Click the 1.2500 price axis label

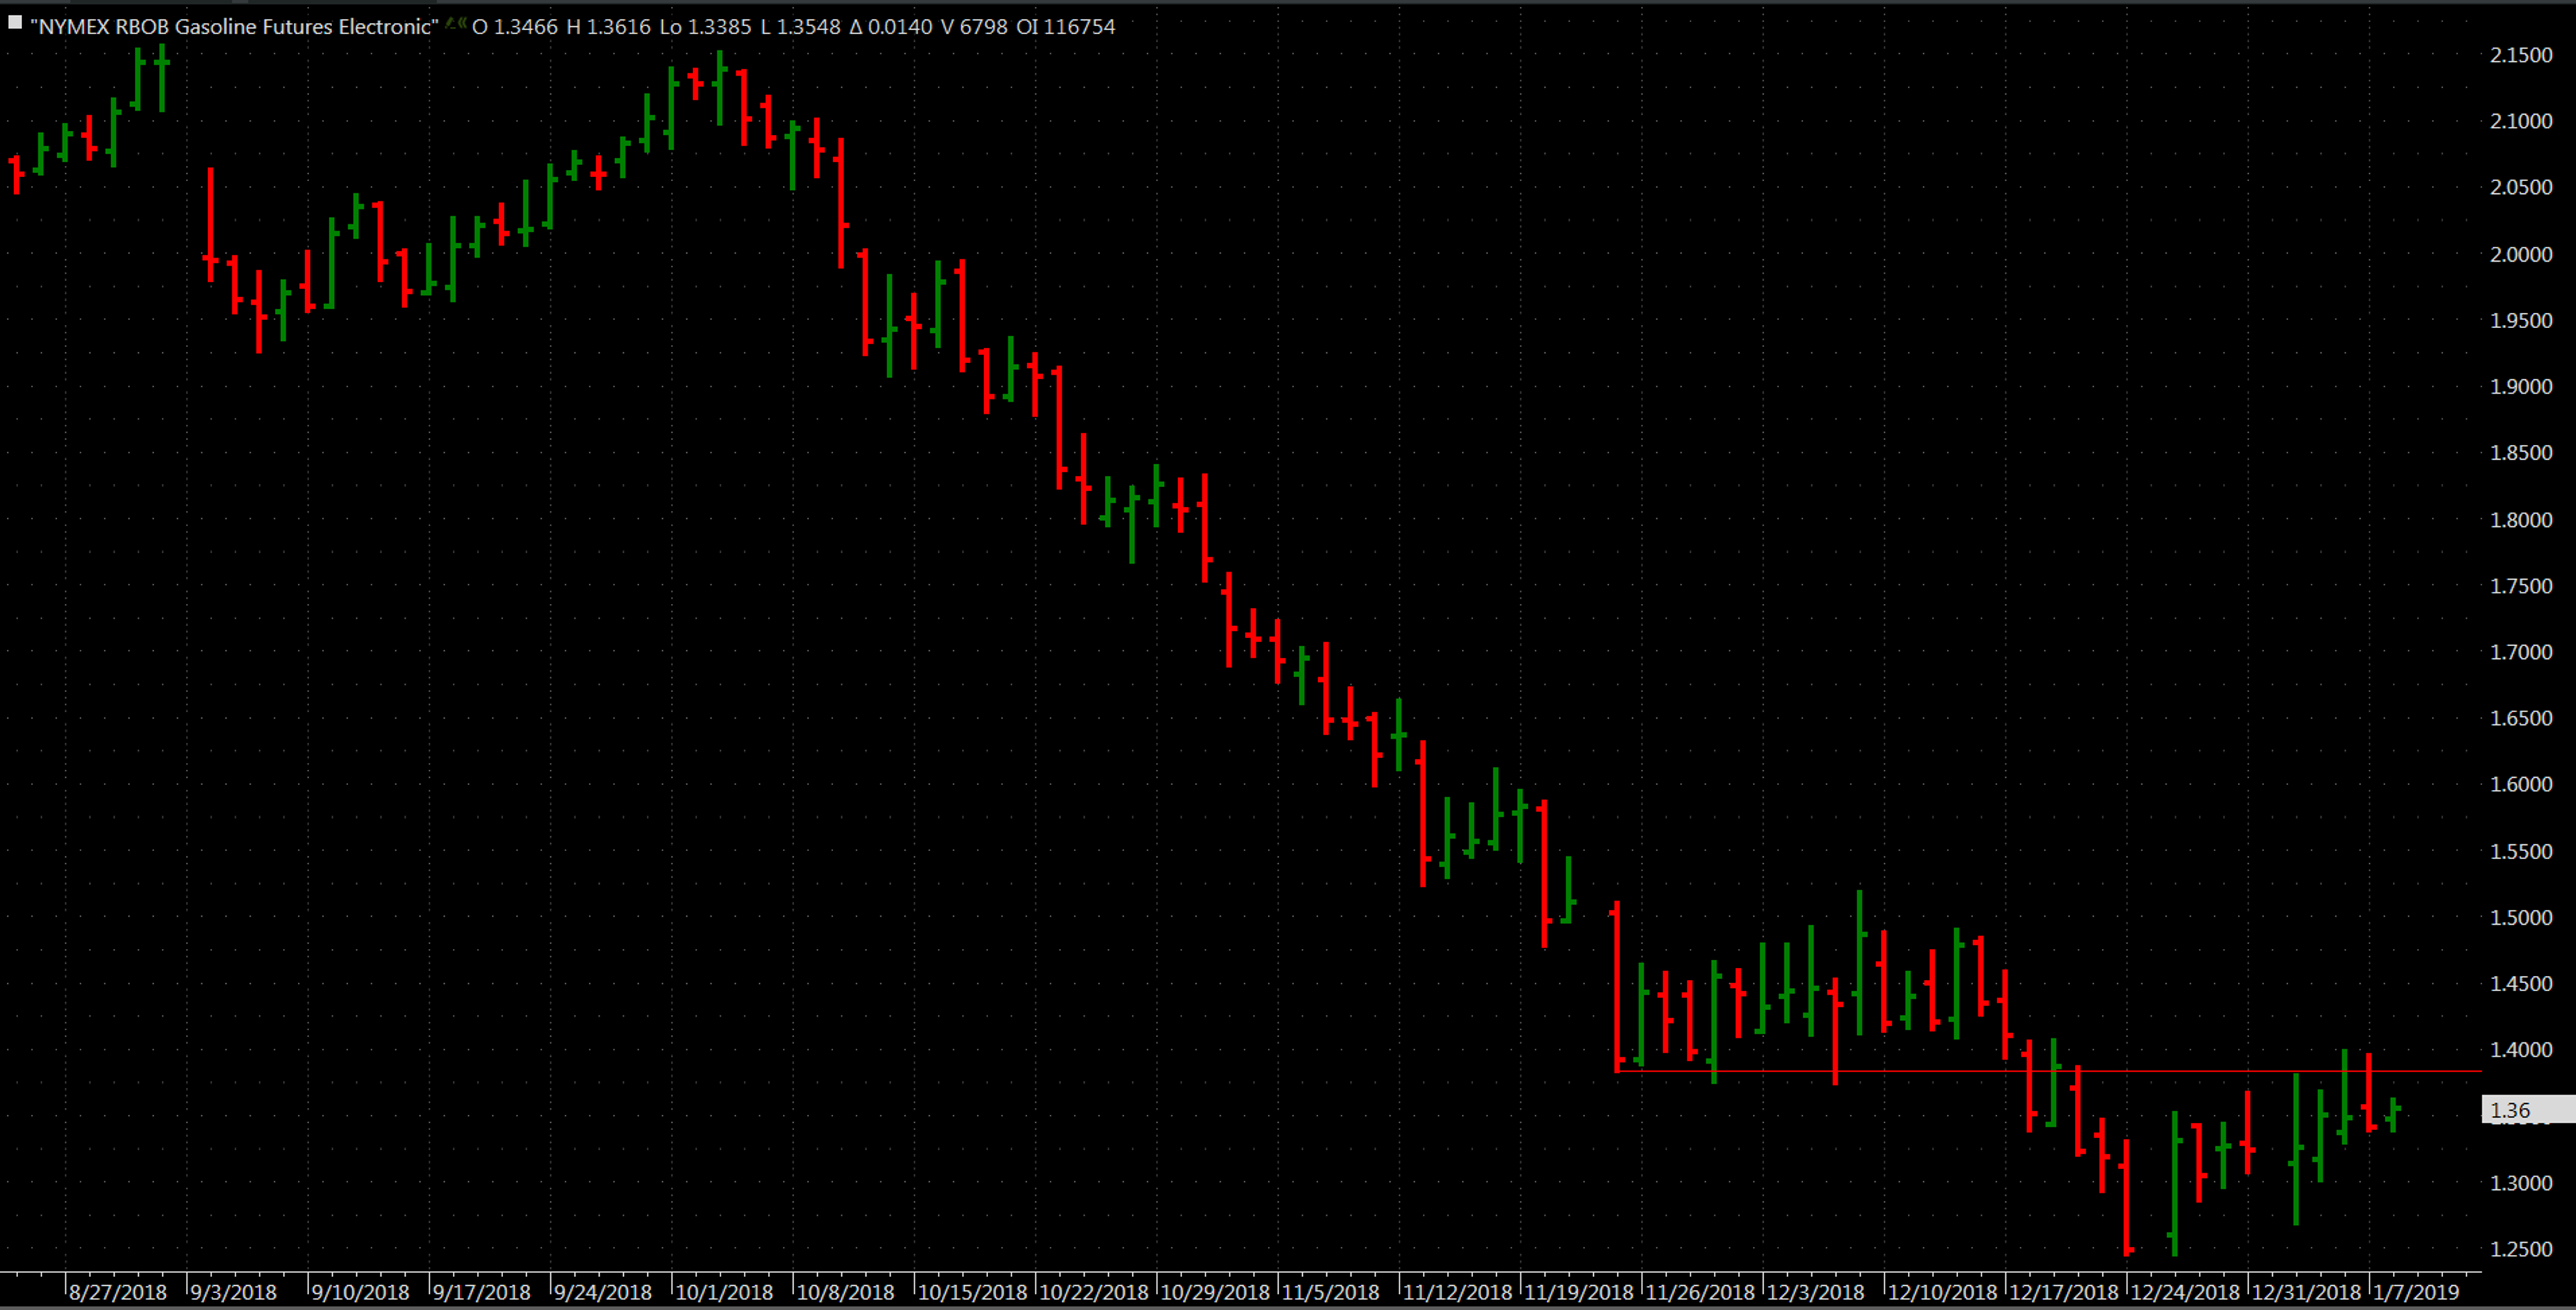click(2521, 1249)
